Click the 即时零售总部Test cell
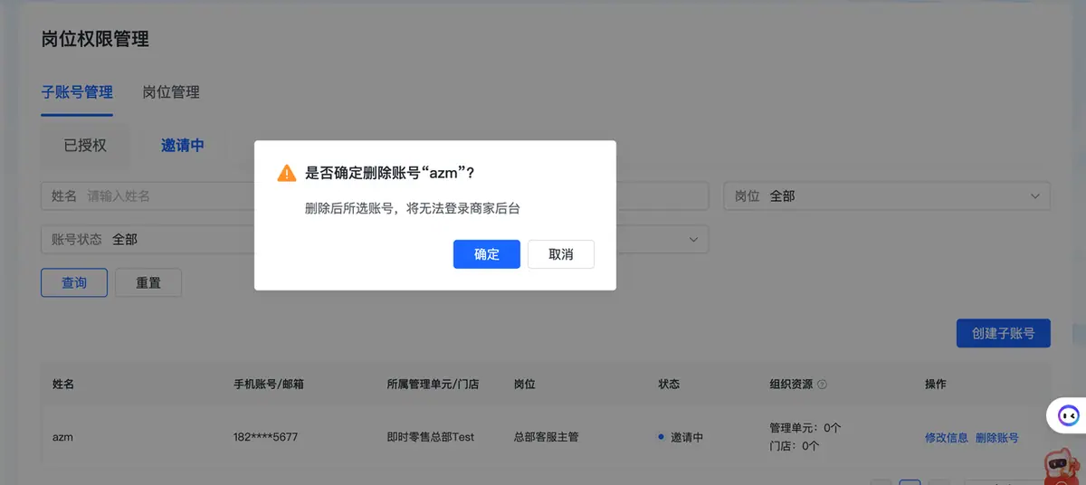This screenshot has width=1086, height=485. pos(431,437)
